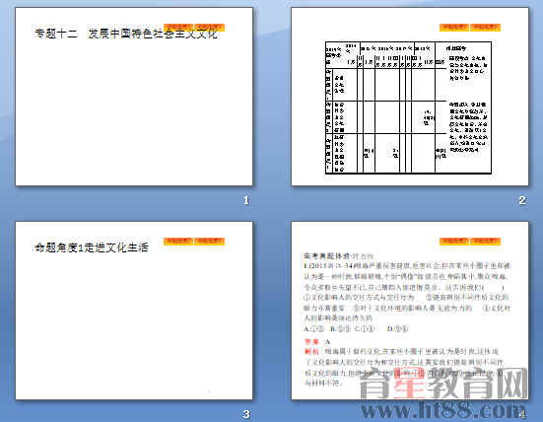This screenshot has height=422, width=543.
Task: Click slide number 3 label
Action: point(246,414)
